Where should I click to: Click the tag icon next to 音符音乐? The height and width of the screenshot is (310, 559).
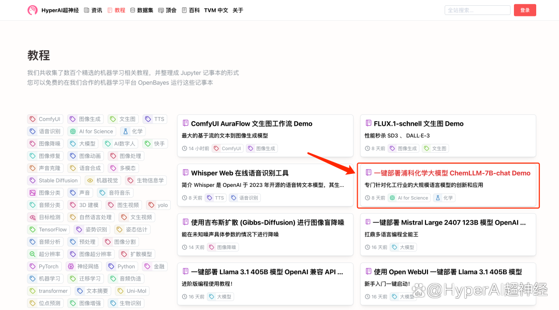[x=102, y=193]
